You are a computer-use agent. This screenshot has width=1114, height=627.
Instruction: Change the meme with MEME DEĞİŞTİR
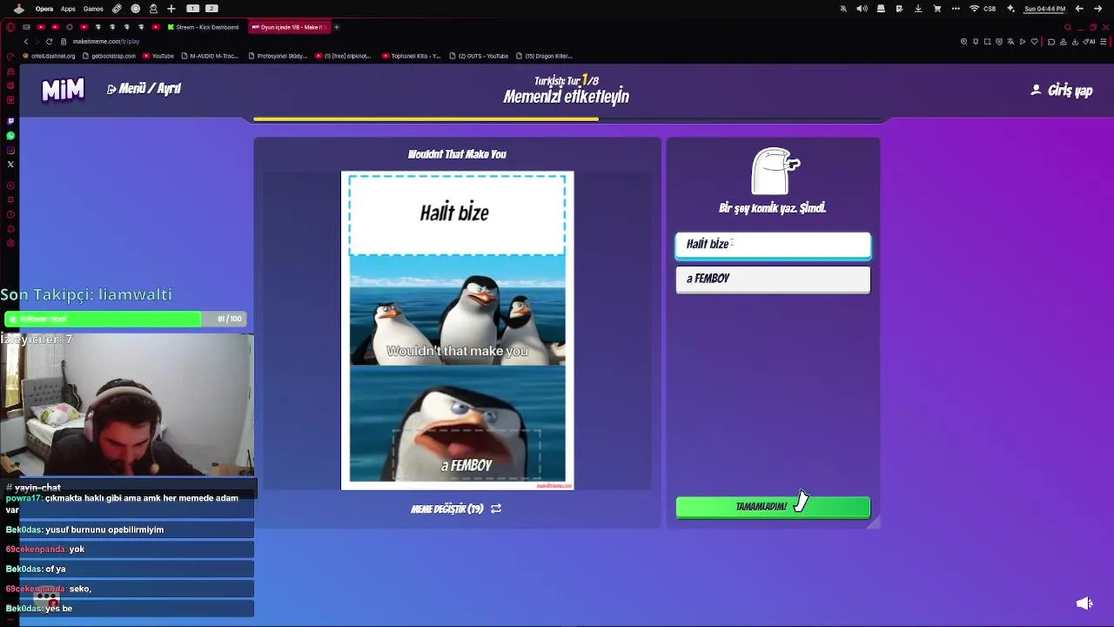(455, 509)
